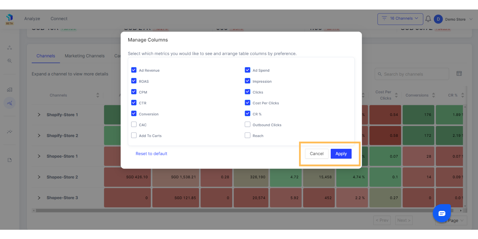Viewport: 478px width, 239px height.
Task: Open the highlighted chart-search sidebar icon
Action: tap(10, 103)
